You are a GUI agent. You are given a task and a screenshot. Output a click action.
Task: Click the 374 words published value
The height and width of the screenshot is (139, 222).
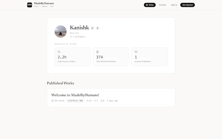click(100, 57)
